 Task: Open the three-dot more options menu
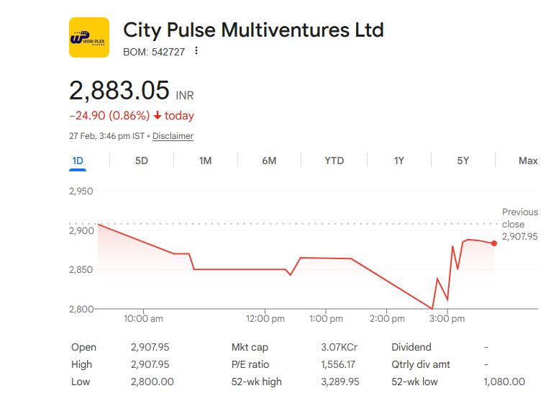point(196,51)
